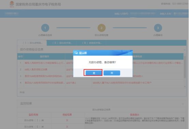Collapse the 即办资格验证信息 section chevron
189x129 pixels.
[x=185, y=50]
